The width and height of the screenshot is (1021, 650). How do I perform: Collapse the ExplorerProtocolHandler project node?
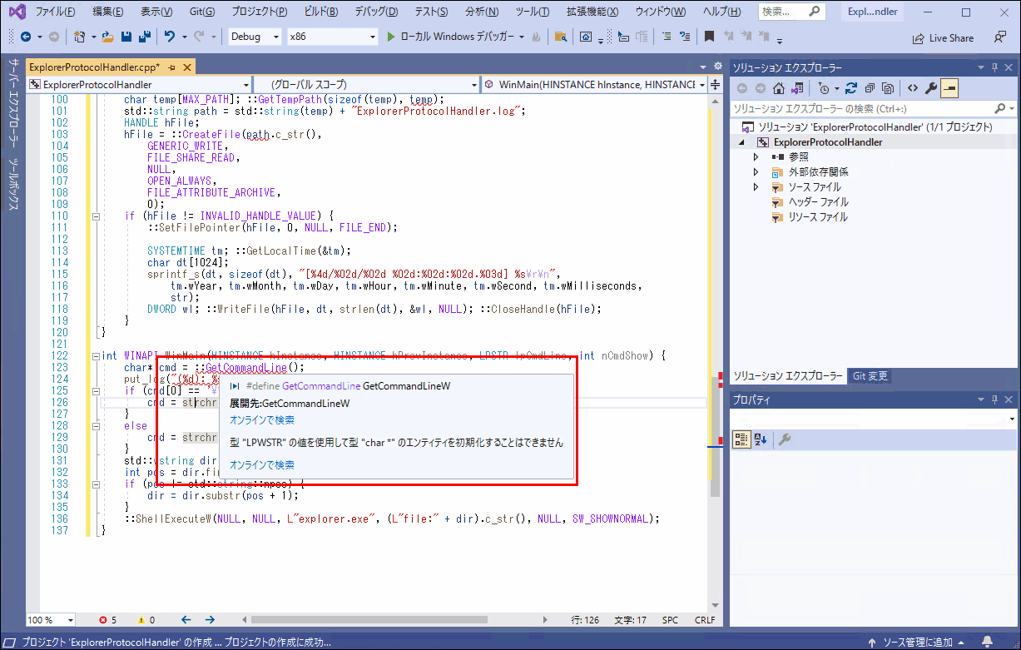coord(741,142)
